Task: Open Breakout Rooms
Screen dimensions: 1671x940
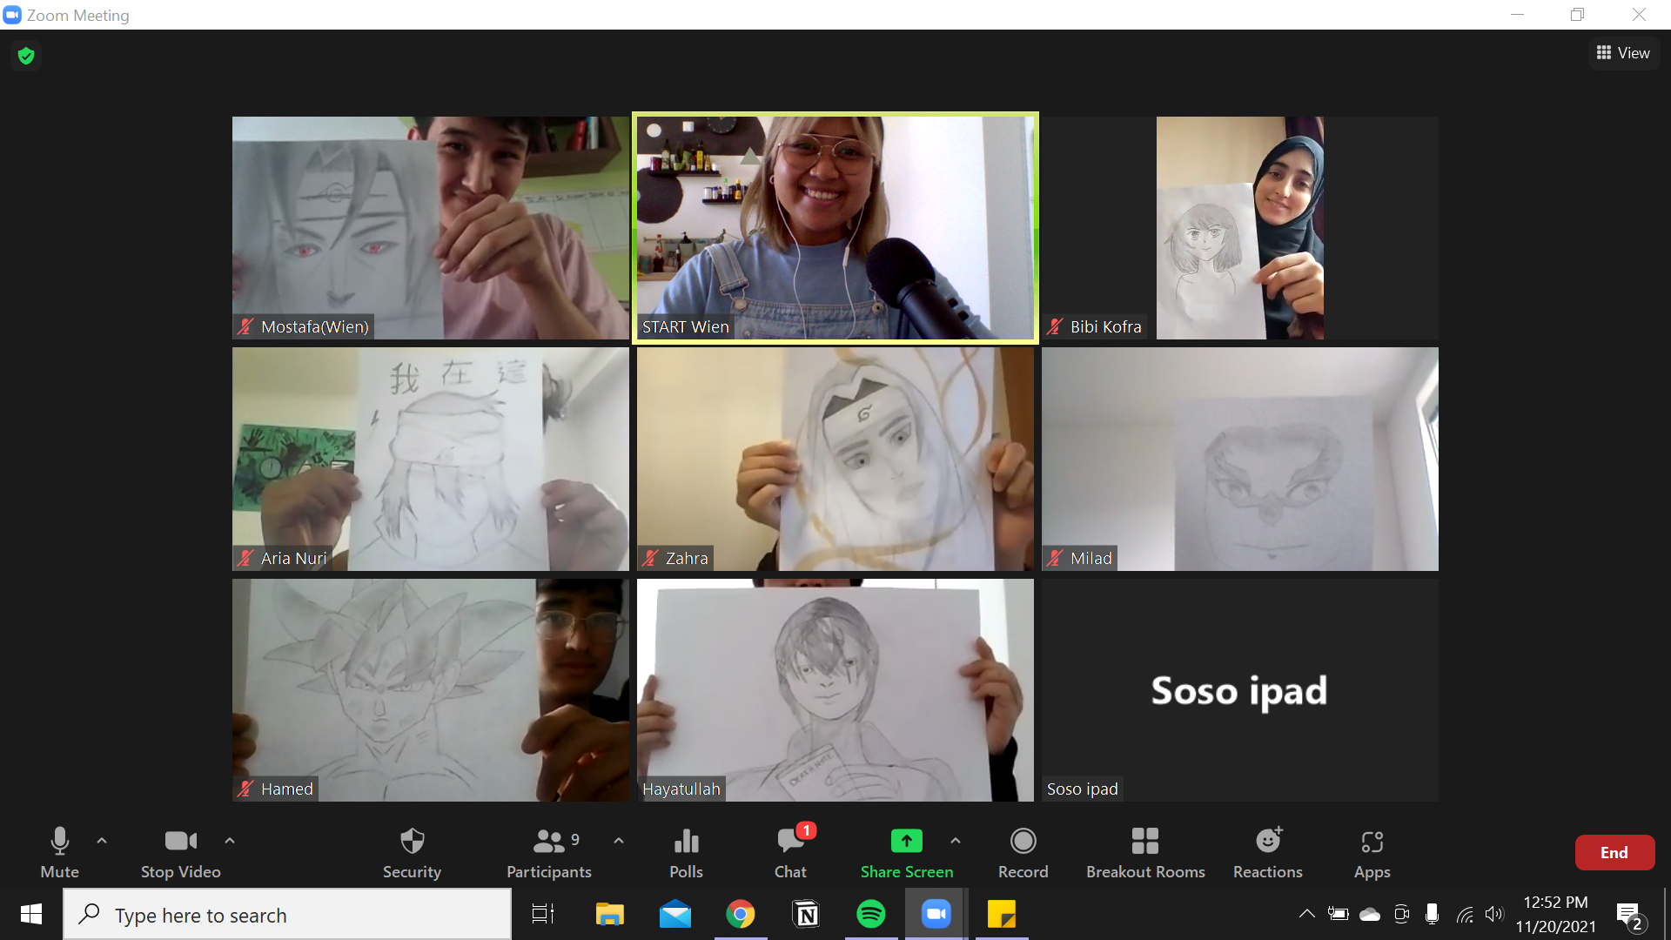Action: 1145,853
